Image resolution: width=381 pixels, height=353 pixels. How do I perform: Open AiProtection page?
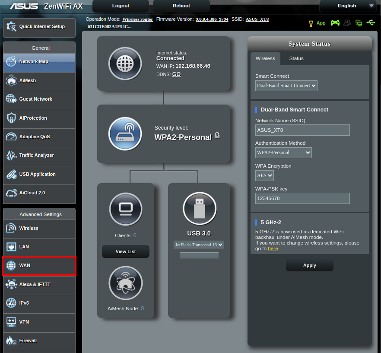39,119
